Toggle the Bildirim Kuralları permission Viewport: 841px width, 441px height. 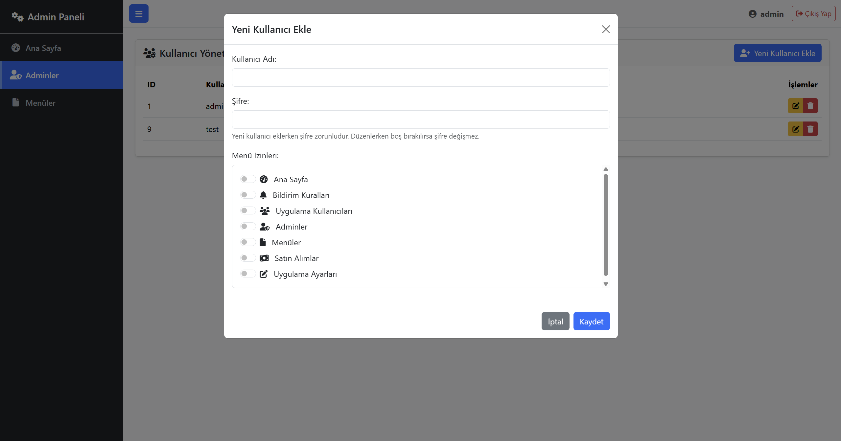coord(248,195)
